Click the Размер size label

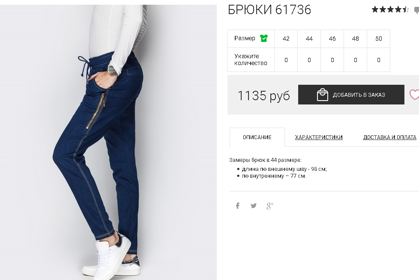[245, 38]
